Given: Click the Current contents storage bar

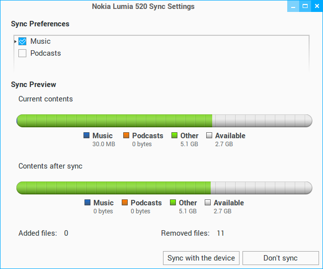Looking at the screenshot, I should (x=164, y=121).
